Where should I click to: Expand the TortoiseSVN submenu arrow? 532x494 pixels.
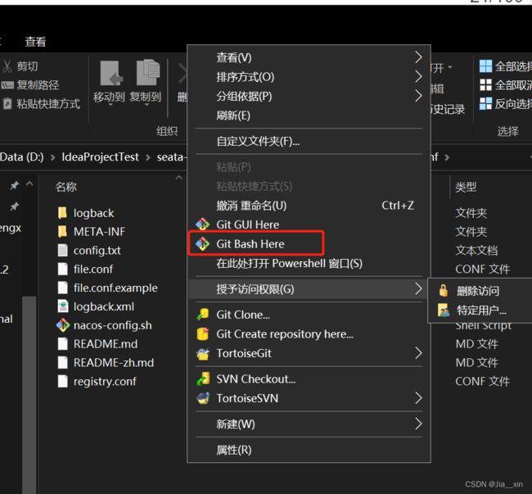tap(418, 398)
